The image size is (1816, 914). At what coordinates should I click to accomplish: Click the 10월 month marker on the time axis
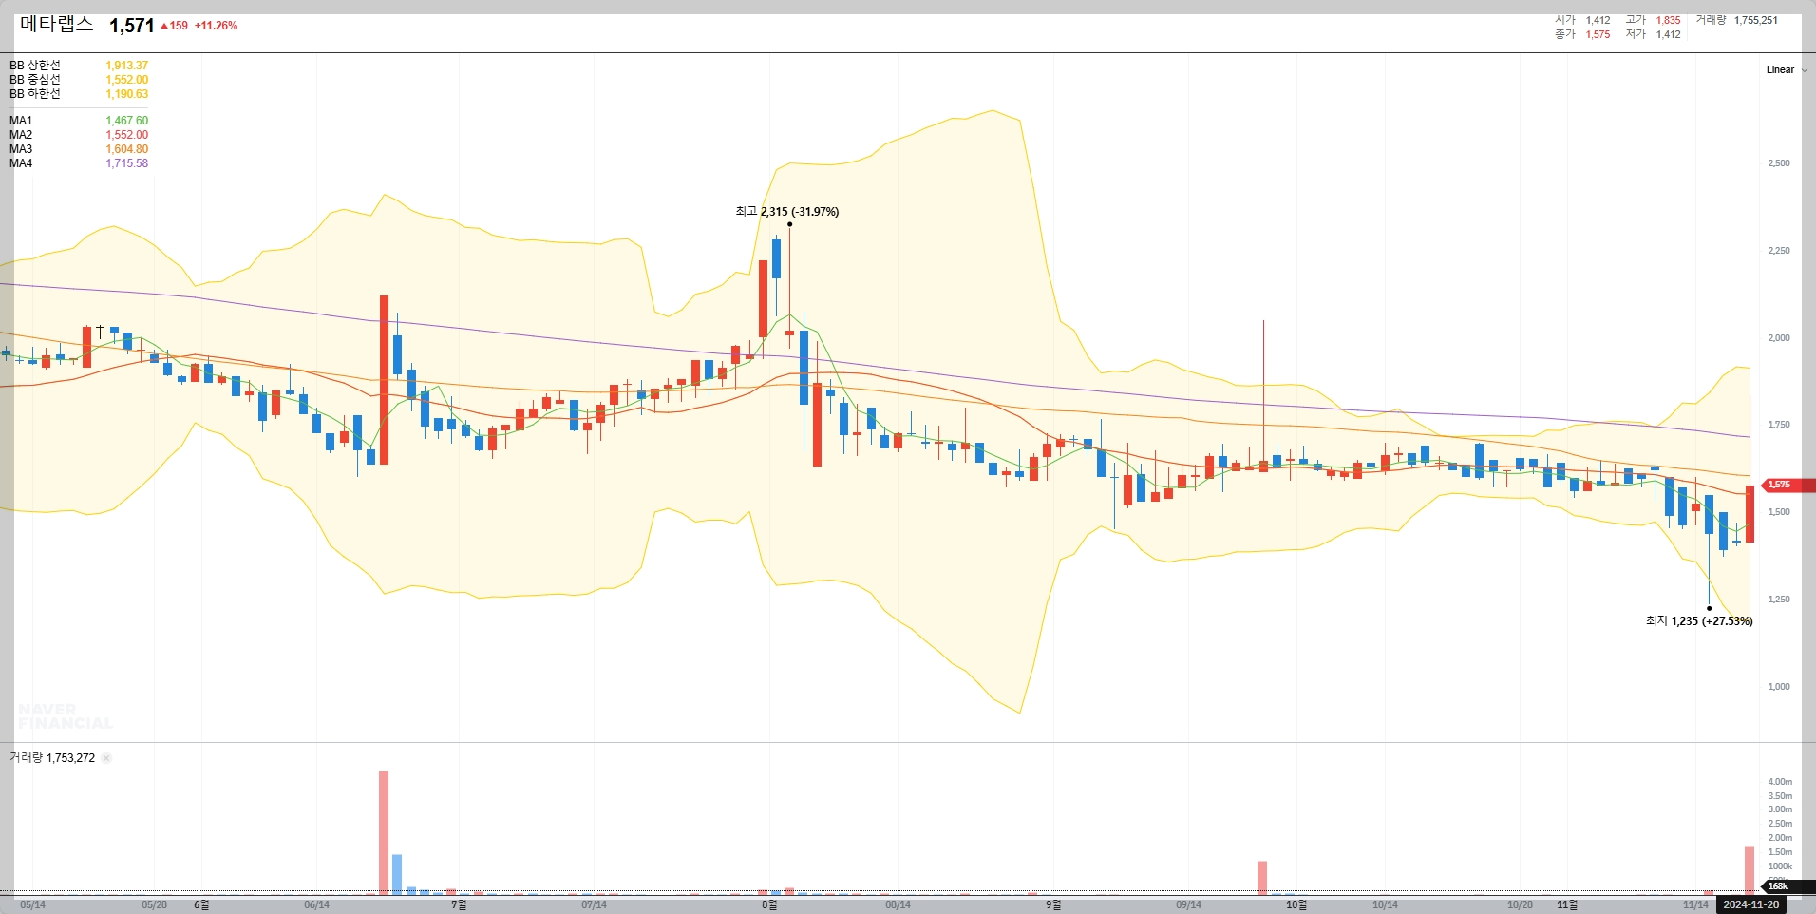[1296, 904]
